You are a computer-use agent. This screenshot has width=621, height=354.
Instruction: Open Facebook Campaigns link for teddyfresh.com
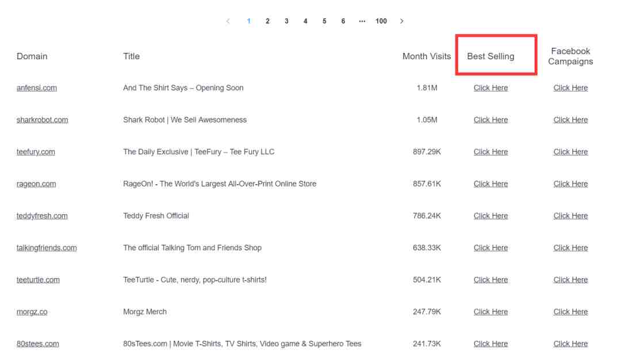click(x=571, y=216)
